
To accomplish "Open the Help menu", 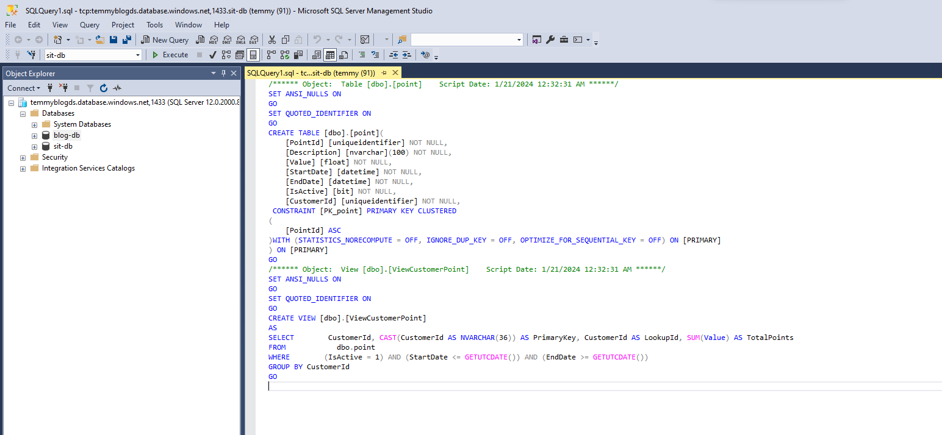I will (x=221, y=25).
